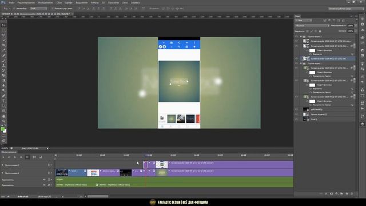Viewport: 366px width, 206px height.
Task: Select the Rectangular Marquee tool
Action: pos(3,30)
